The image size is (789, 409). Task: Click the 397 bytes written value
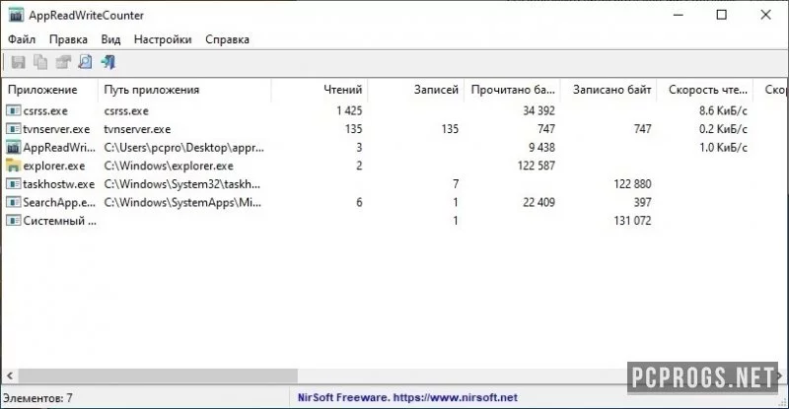(x=642, y=202)
